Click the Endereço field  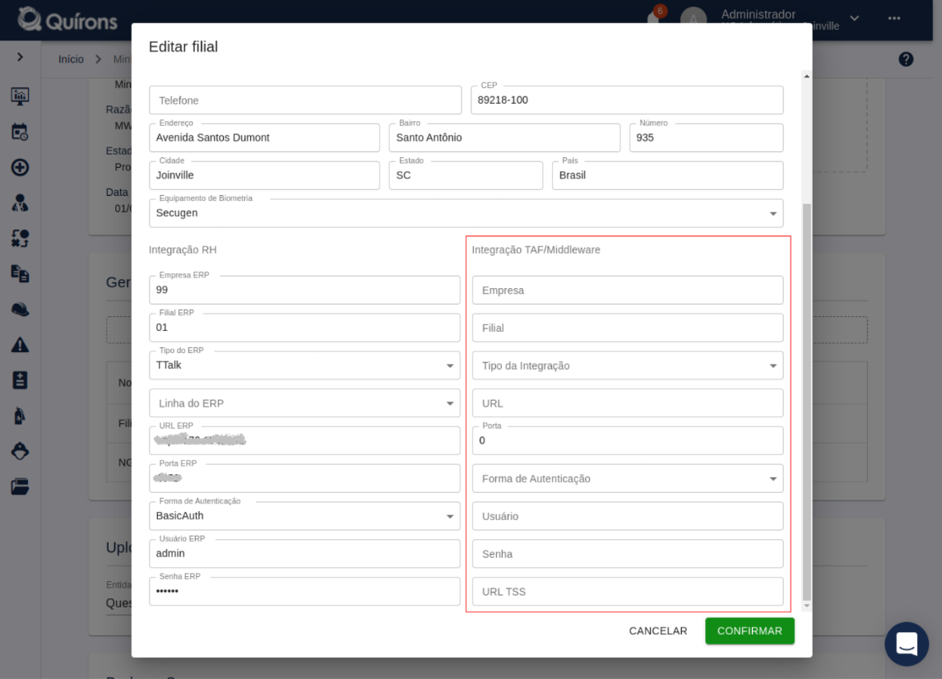click(x=264, y=137)
